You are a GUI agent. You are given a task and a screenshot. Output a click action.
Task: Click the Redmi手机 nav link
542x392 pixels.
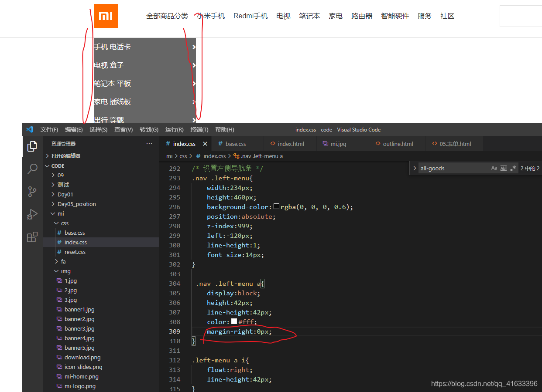point(250,16)
